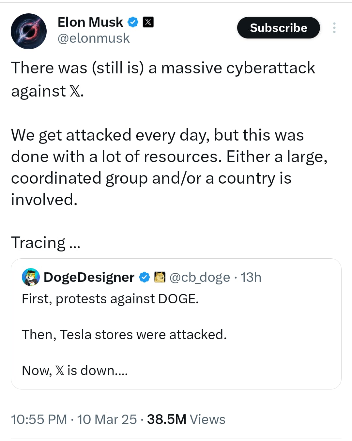Open the quoted post's 13h timestamp
This screenshot has height=441, width=352.
pyautogui.click(x=251, y=277)
